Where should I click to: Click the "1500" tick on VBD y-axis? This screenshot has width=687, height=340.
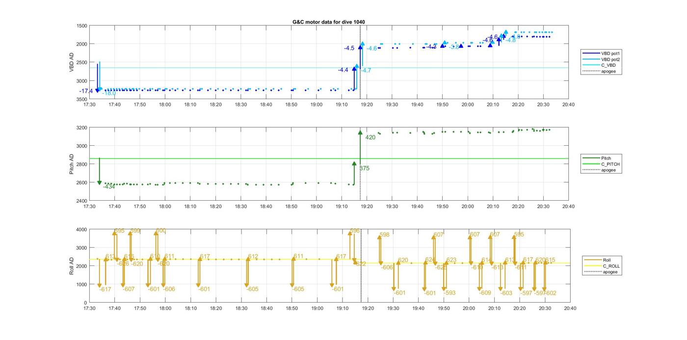pyautogui.click(x=82, y=26)
